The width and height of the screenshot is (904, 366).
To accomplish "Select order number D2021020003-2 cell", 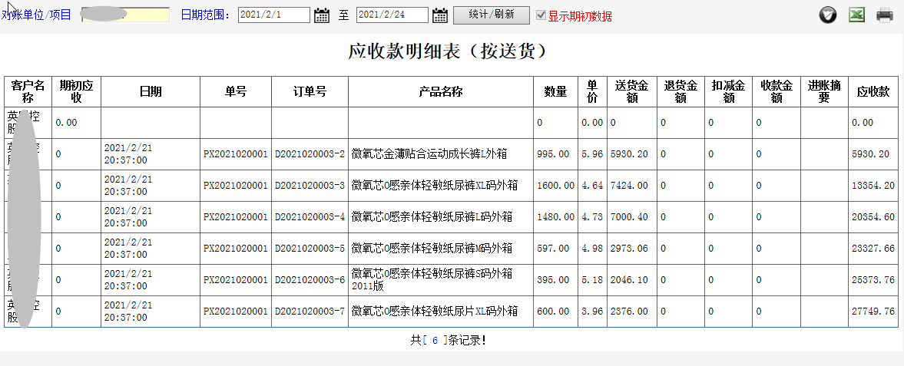I will point(310,154).
